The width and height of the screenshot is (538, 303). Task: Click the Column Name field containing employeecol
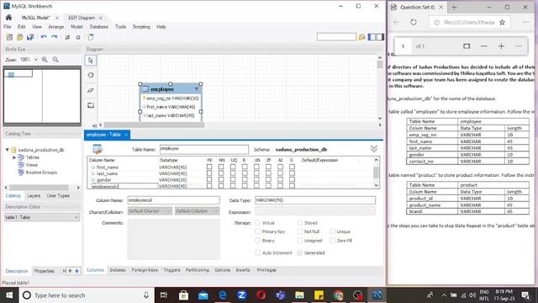point(174,200)
